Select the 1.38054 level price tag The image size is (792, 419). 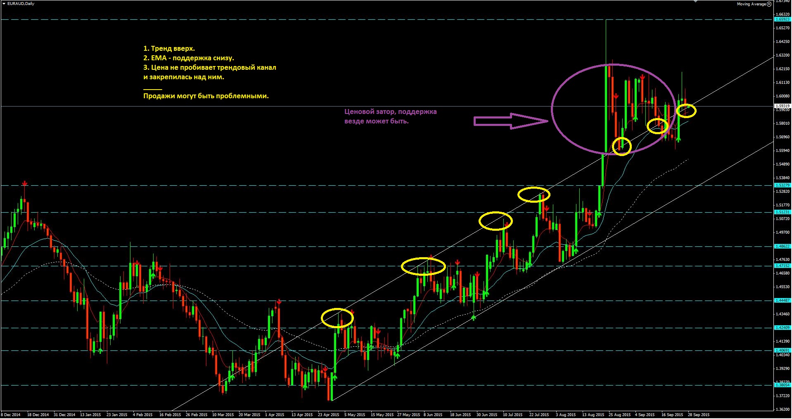click(x=783, y=385)
